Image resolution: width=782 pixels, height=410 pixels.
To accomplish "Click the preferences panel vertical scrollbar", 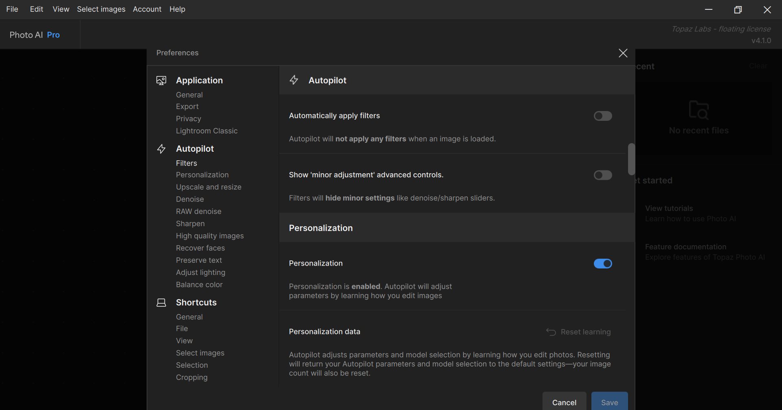I will (631, 159).
